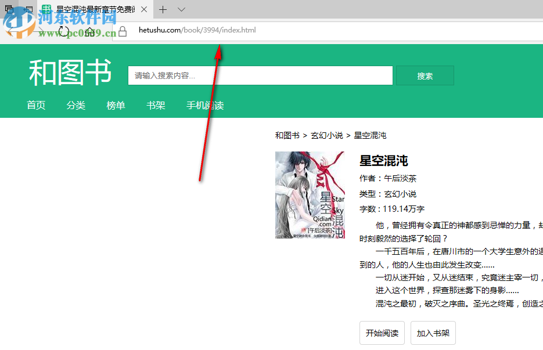Click the site security lock icon
This screenshot has width=543, height=350.
[x=121, y=31]
